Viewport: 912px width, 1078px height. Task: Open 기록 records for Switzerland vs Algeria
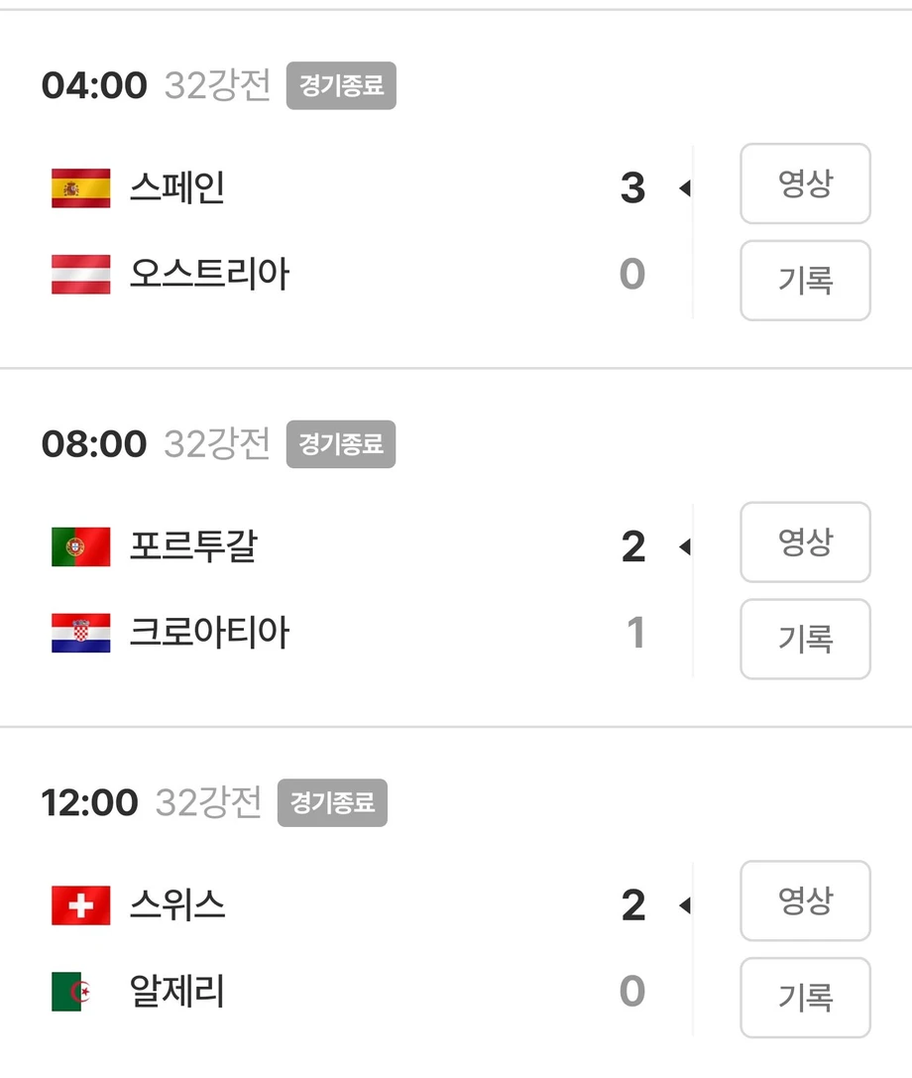click(x=806, y=998)
